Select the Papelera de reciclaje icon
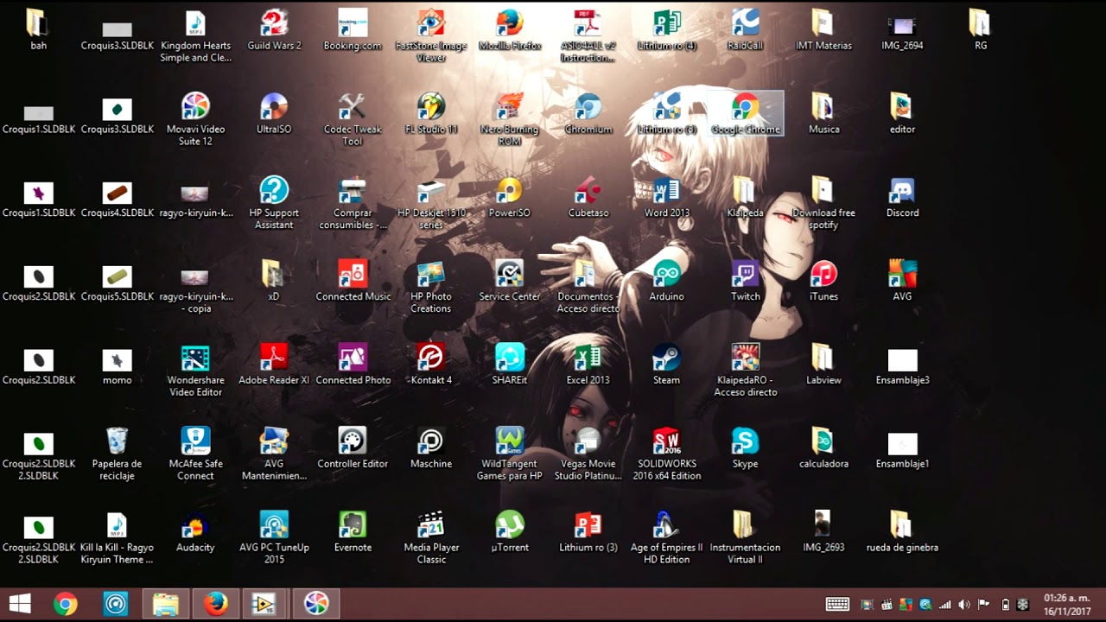 (x=117, y=454)
